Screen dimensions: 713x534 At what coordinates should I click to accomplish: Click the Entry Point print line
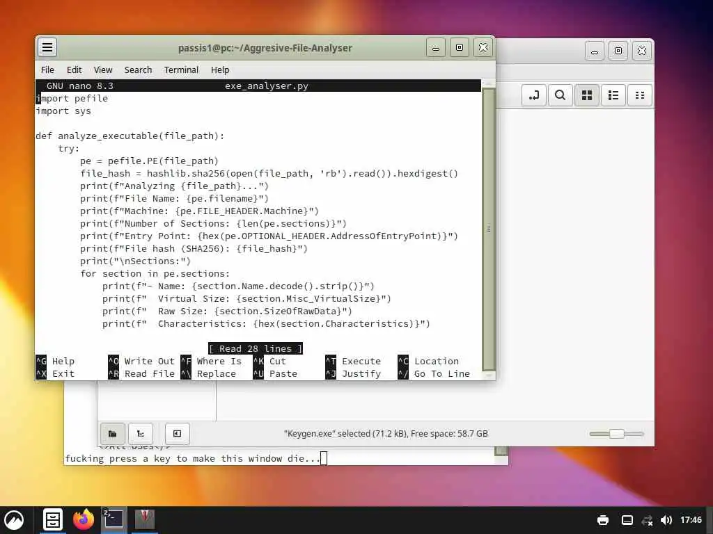click(269, 236)
